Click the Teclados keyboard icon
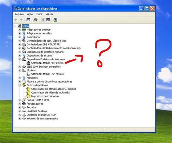The height and width of the screenshot is (143, 172). (x=24, y=108)
